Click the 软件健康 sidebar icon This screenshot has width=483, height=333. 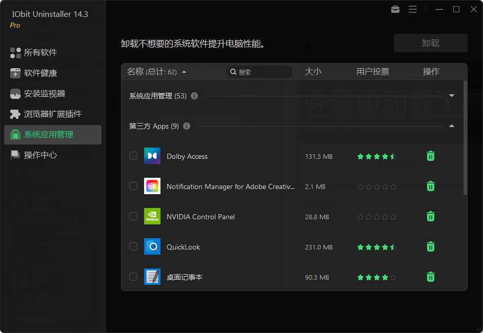[15, 73]
